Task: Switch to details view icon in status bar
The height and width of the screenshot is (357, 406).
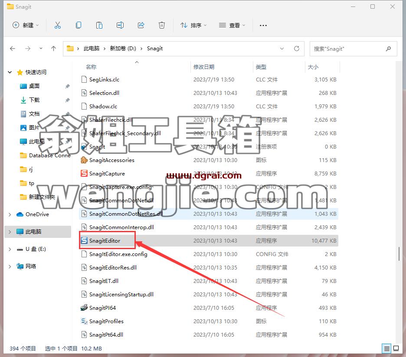Action: coord(386,348)
